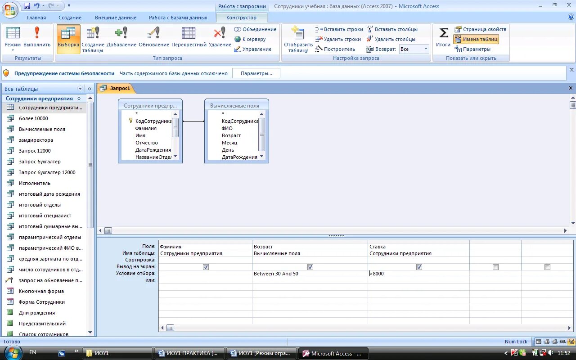
Task: Open the Построитель expression builder
Action: (336, 49)
